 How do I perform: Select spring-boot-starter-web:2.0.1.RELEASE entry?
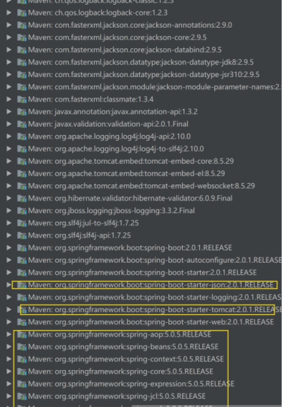coord(151,322)
